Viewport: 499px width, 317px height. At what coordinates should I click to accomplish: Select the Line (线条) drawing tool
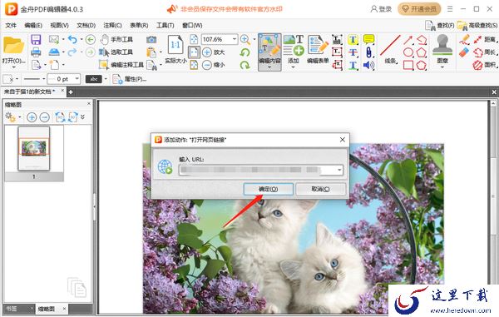[x=390, y=49]
